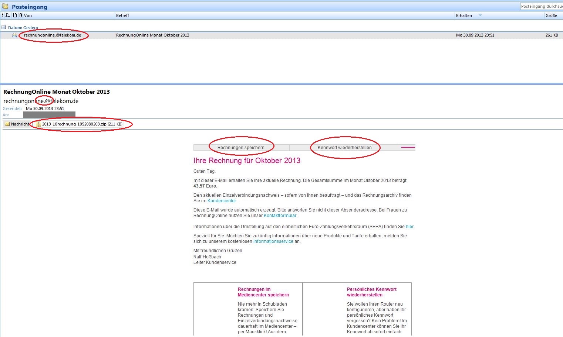Viewport: 563px width, 337px height.
Task: Click the 'Mit freundlichen Grüßen' closing line
Action: tap(218, 251)
